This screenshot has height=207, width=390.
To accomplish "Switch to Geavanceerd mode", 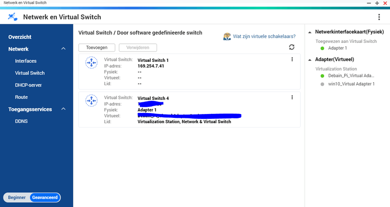I will tap(45, 198).
